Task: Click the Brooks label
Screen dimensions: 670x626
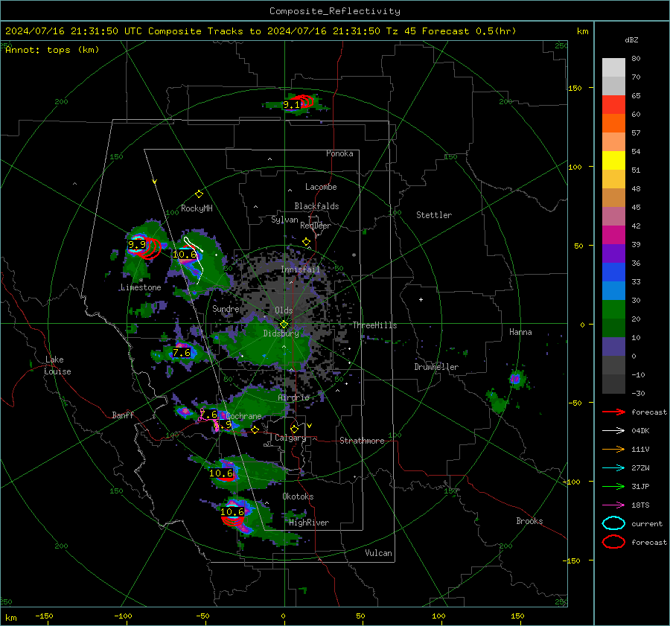Action: tap(529, 521)
